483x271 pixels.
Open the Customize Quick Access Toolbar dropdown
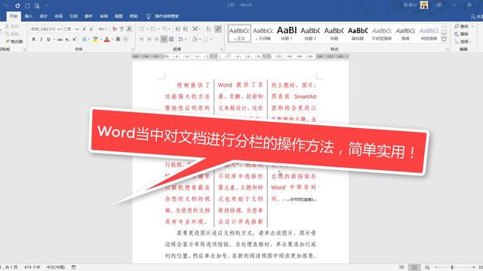[47, 5]
